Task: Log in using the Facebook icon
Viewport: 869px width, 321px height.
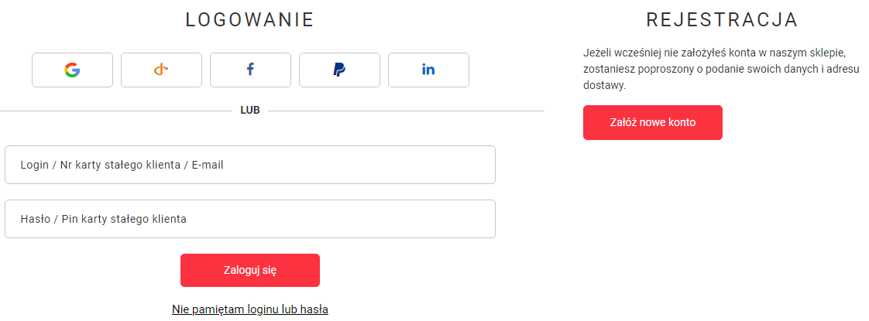Action: pos(250,70)
